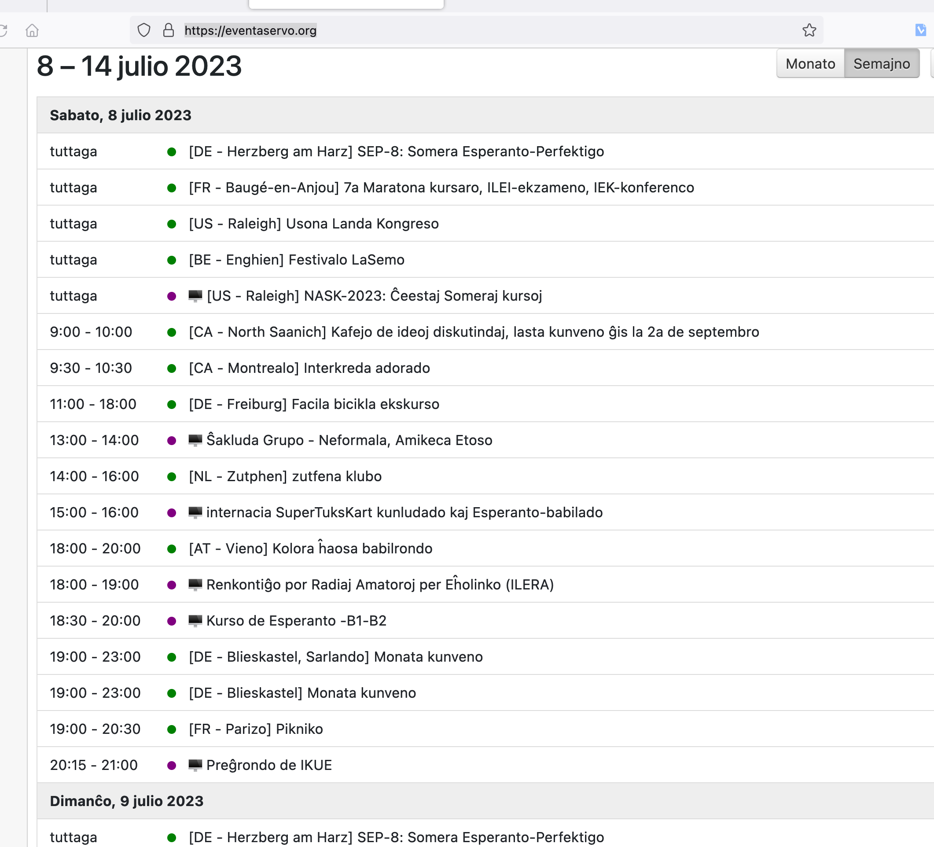
Task: Switch to Monato view
Action: [810, 63]
